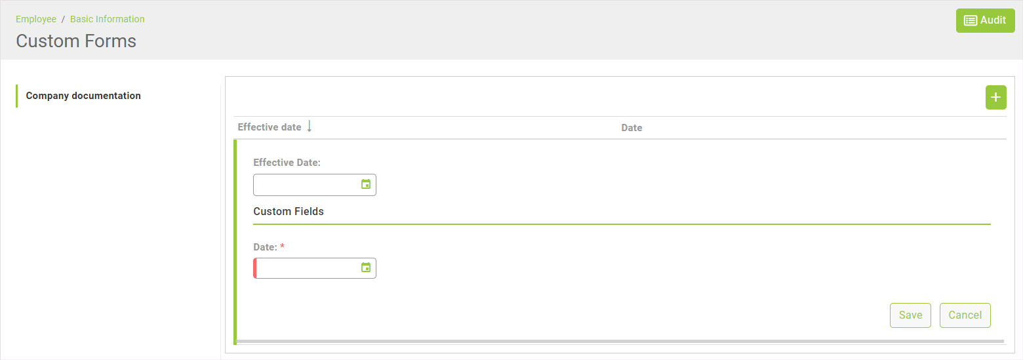Viewport: 1023px width, 360px height.
Task: Go to the Employee breadcrumb link
Action: (36, 19)
